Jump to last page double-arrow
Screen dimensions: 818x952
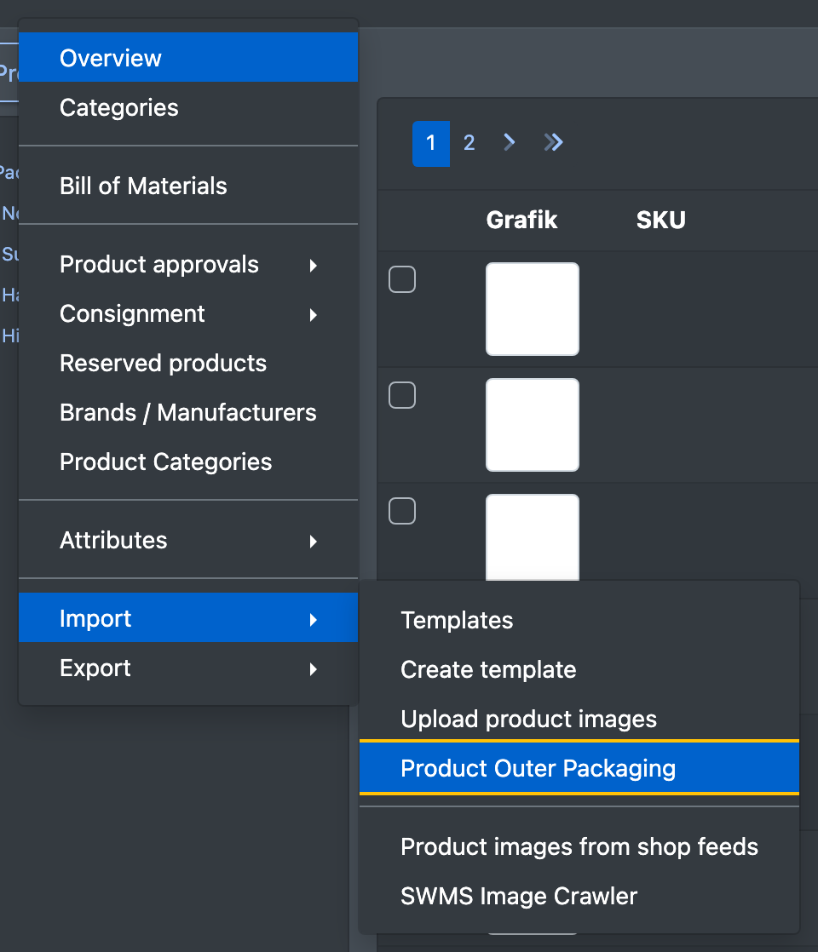tap(553, 143)
